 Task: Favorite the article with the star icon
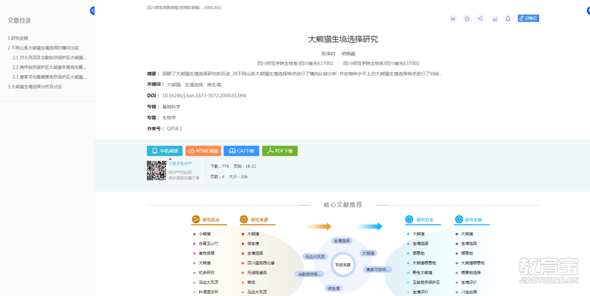[467, 19]
